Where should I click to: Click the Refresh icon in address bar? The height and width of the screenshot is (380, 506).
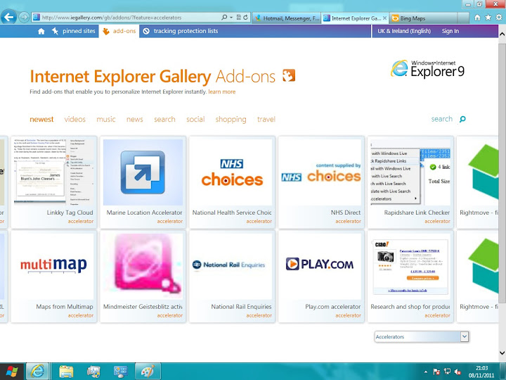(x=246, y=18)
